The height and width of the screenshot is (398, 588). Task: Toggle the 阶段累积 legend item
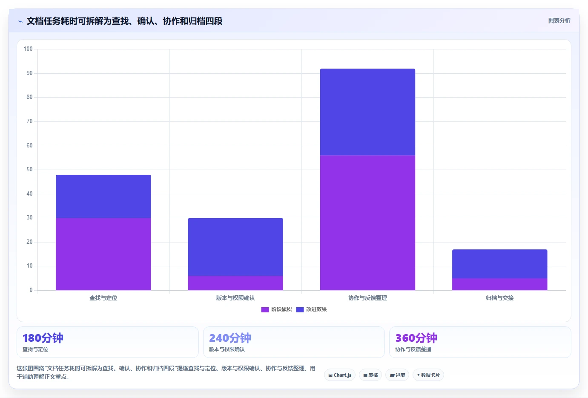pyautogui.click(x=276, y=309)
